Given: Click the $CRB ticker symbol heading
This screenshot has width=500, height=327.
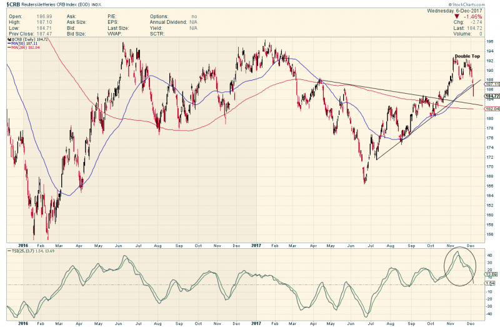Looking at the screenshot, I should click(x=13, y=4).
